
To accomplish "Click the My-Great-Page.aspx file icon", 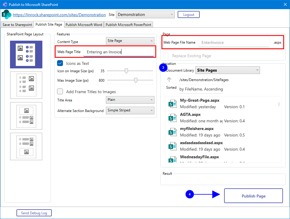I will (x=172, y=104).
